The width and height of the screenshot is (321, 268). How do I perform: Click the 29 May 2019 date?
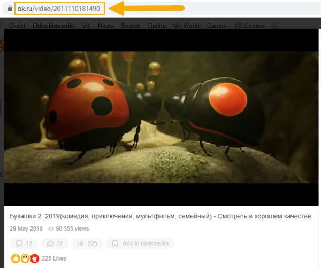(x=26, y=228)
